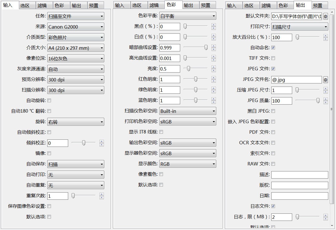Enable the 自动旋转 checkbox
This screenshot has height=230, width=336.
(49, 101)
